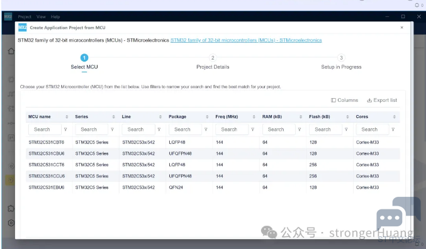Viewport: 426px width, 249px height.
Task: Select MCU STM32C531CBU6
Action: (x=213, y=153)
